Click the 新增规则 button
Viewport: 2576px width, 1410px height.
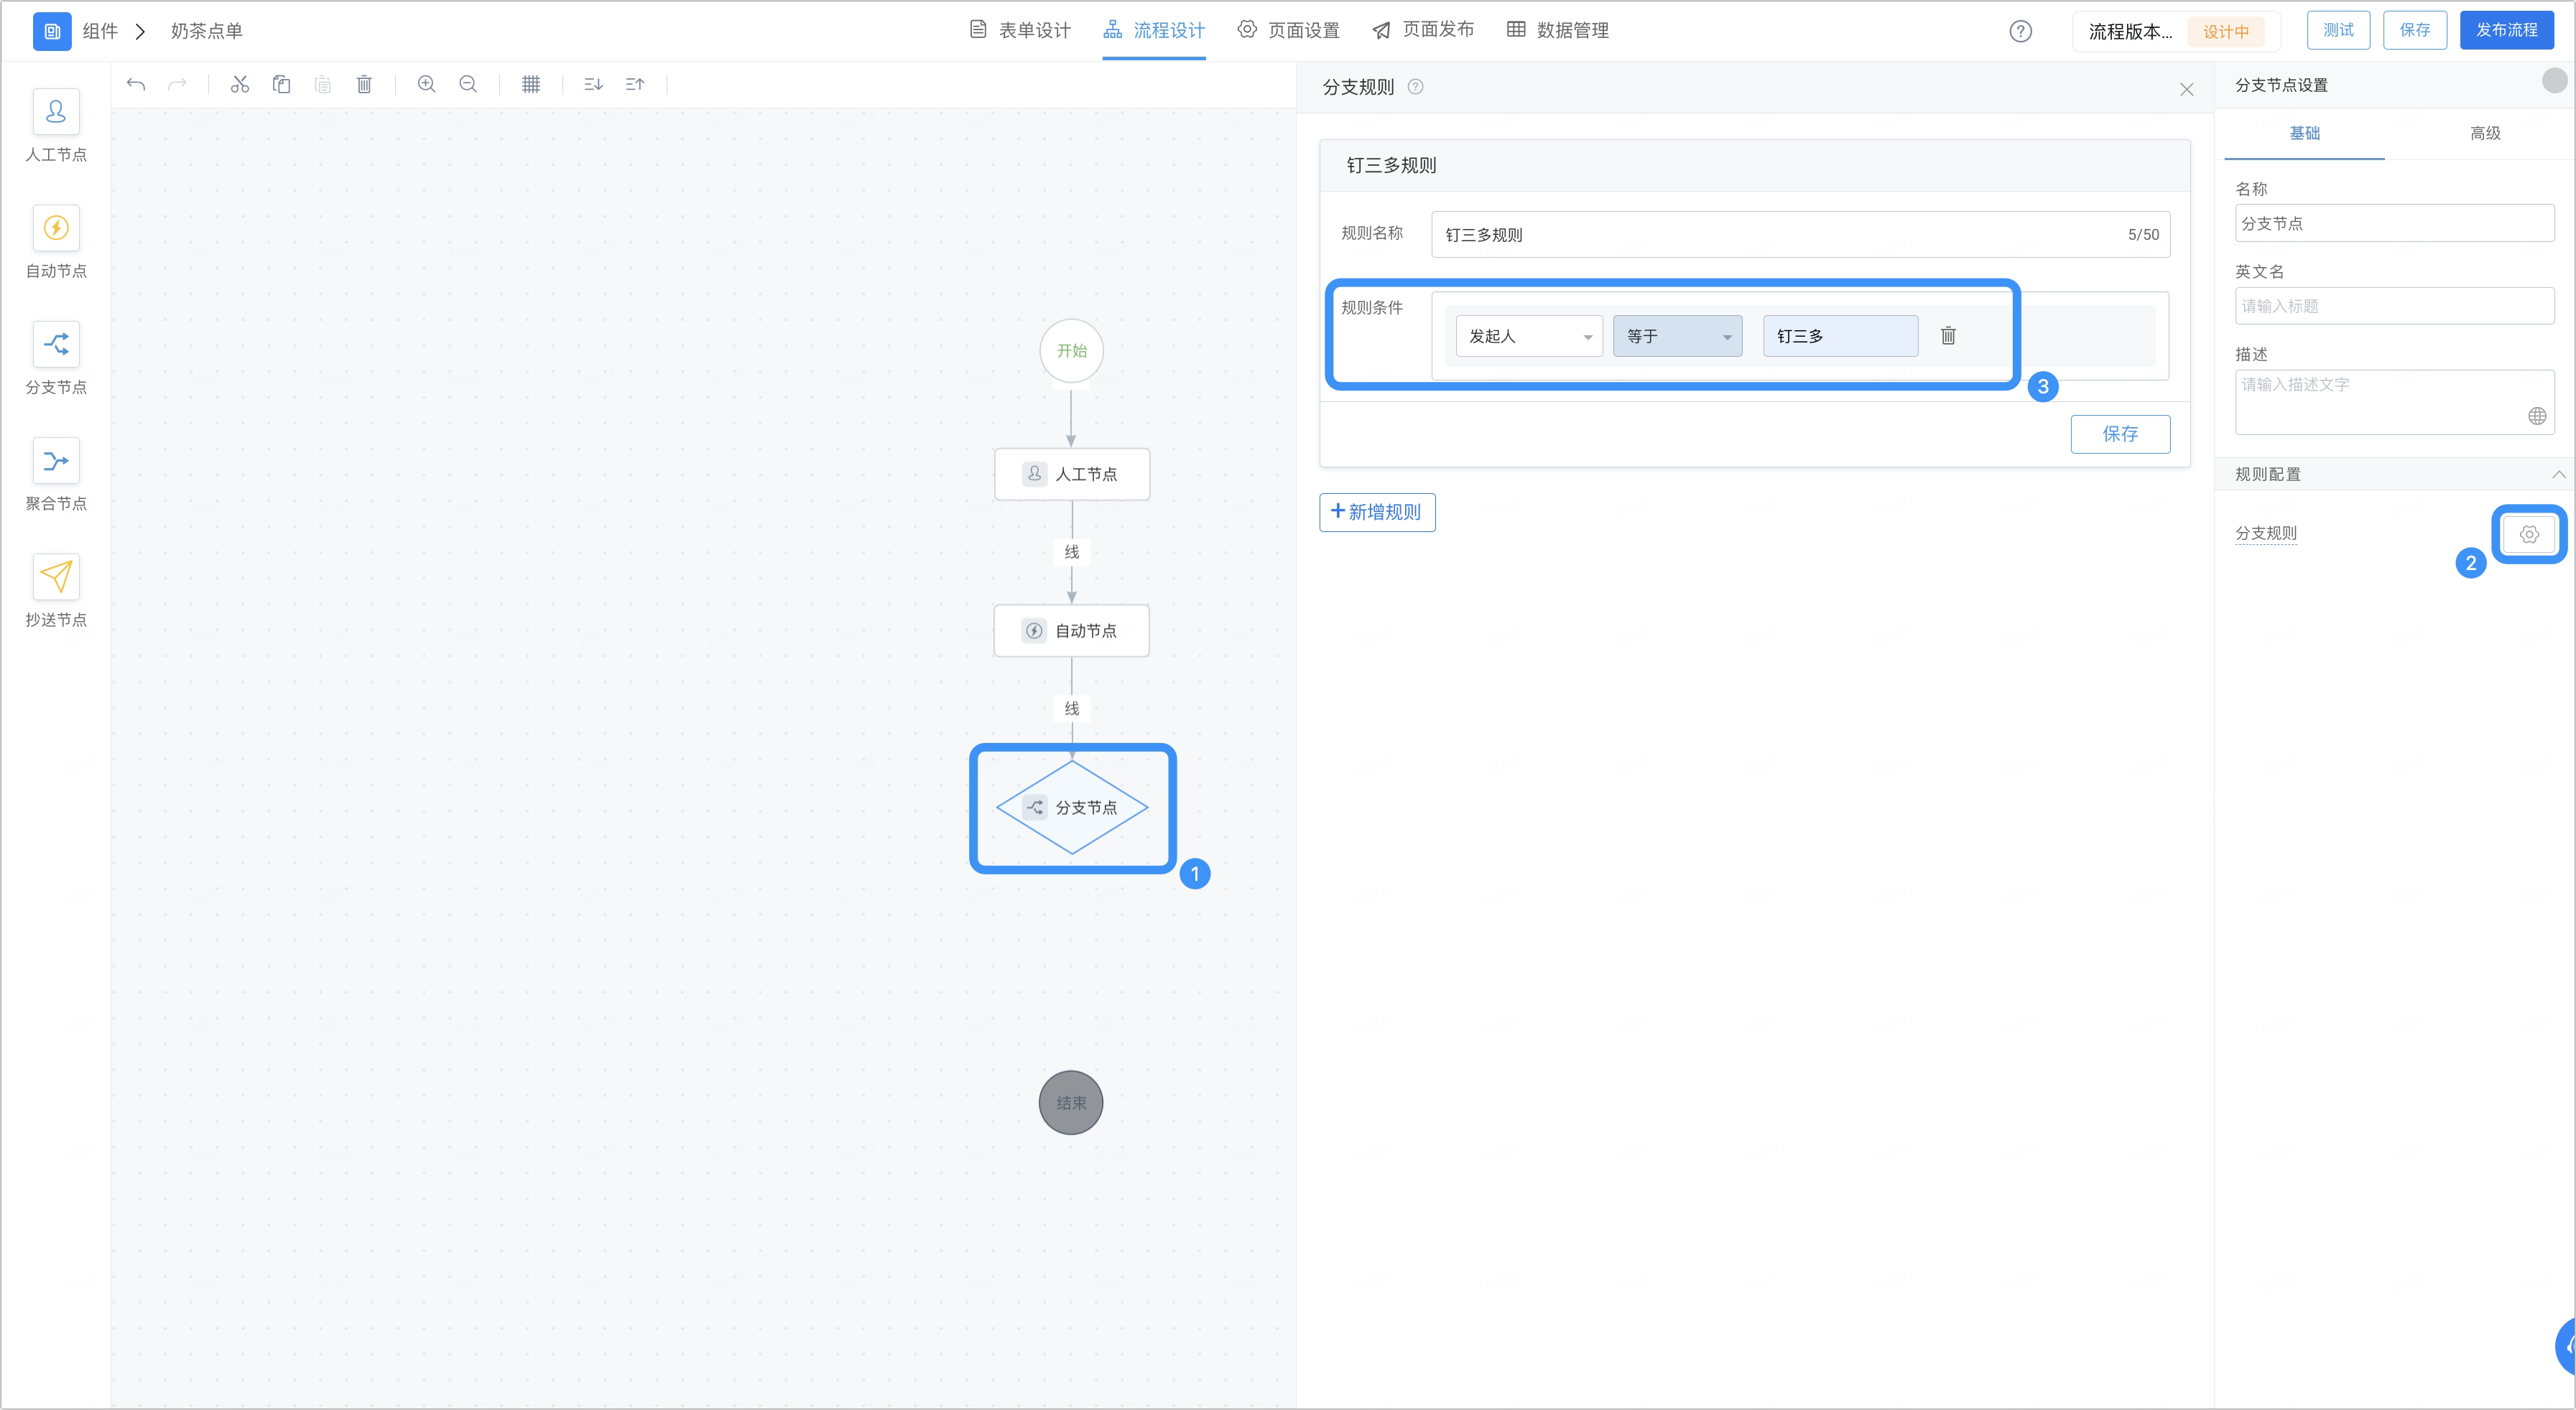(1377, 513)
